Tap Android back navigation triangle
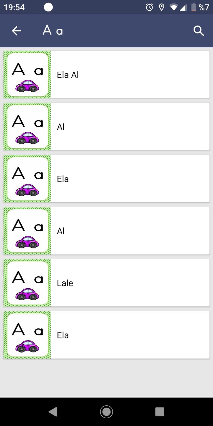 click(x=53, y=412)
